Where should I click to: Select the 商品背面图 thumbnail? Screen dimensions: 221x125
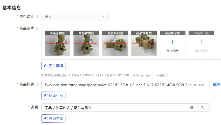pos(86,43)
